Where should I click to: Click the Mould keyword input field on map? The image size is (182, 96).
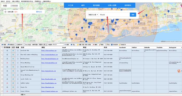(x=114, y=15)
